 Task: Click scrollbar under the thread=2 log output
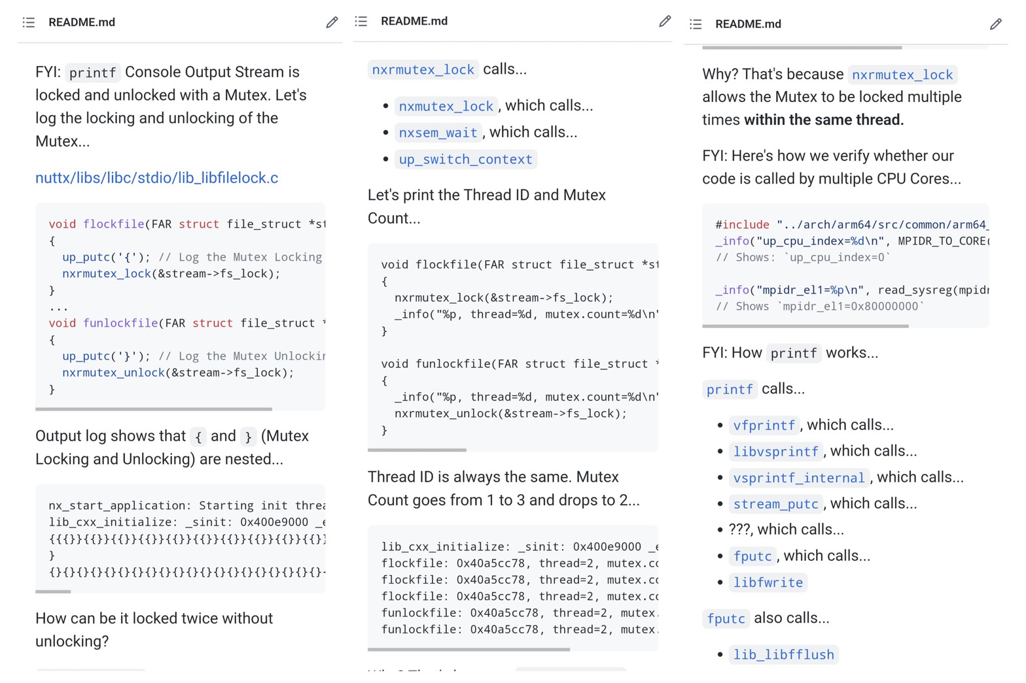[469, 649]
